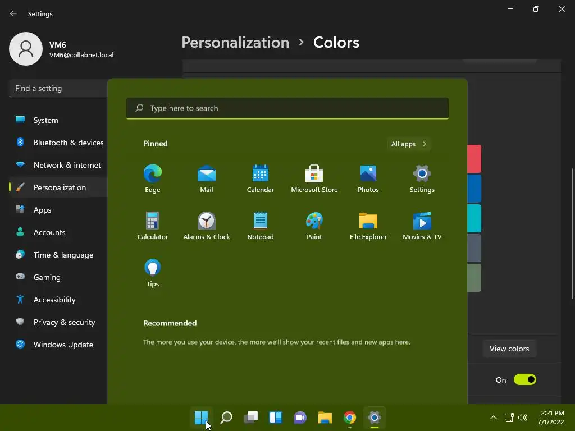
Task: Open Edge from pinned apps
Action: 153,179
